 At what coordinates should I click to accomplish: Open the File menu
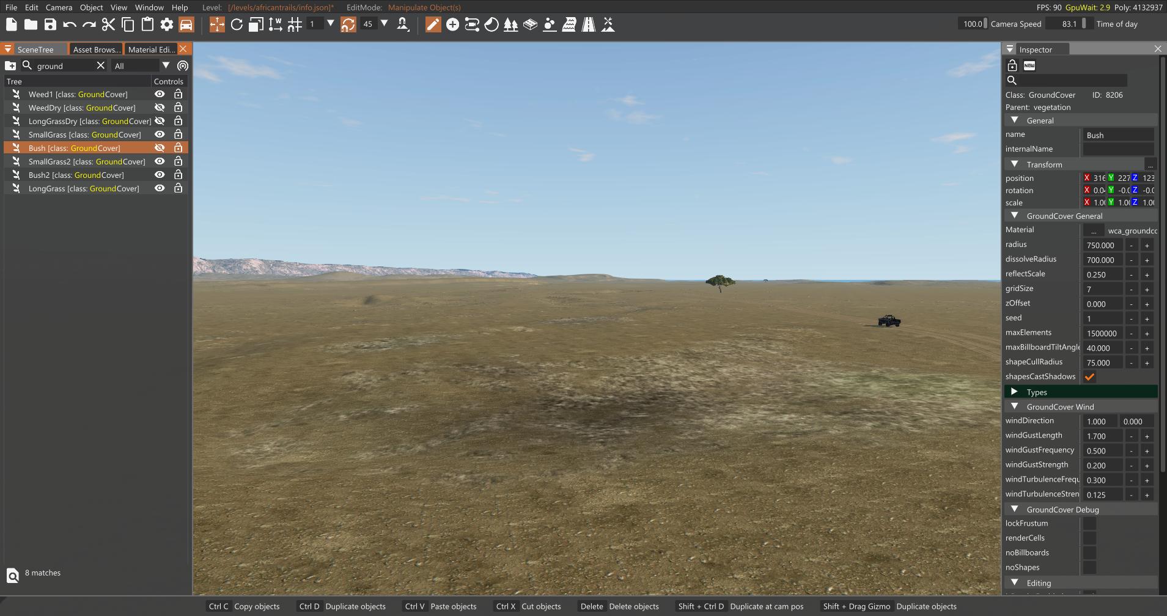pos(11,7)
